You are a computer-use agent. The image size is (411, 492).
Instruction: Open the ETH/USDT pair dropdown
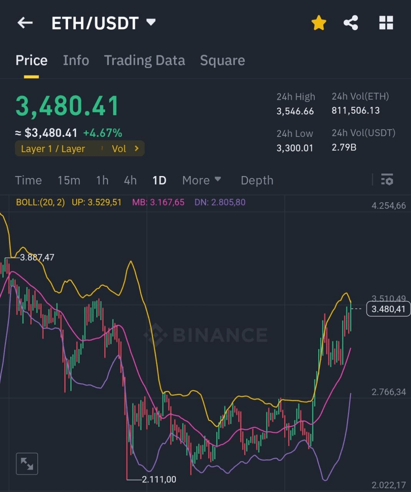pyautogui.click(x=151, y=22)
